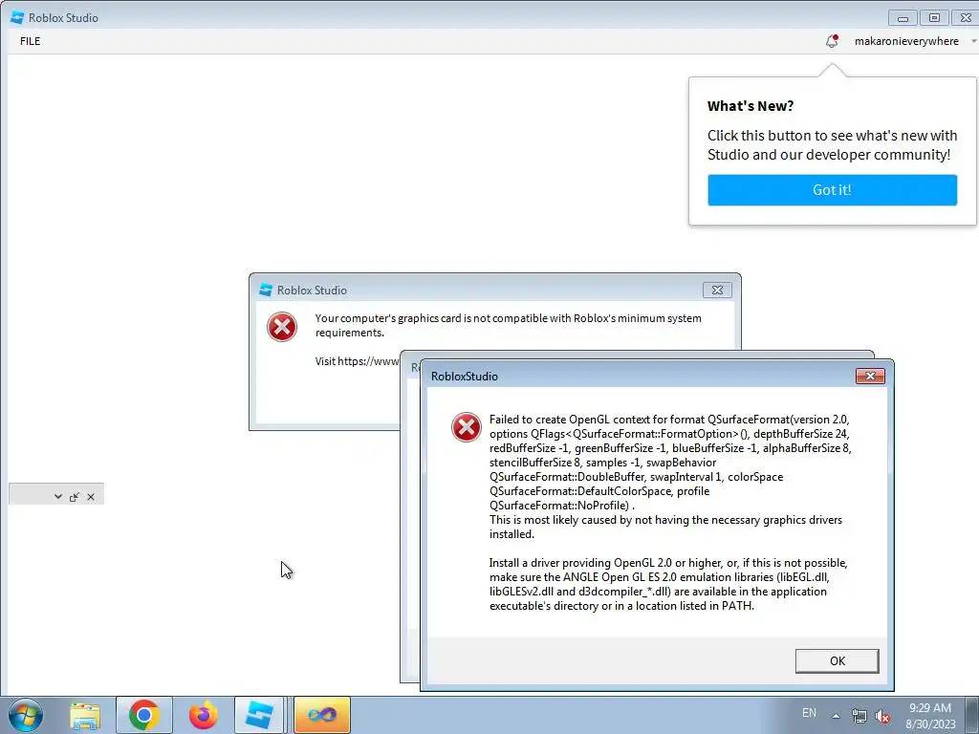Click the EN language indicator
The image size is (979, 734).
coord(809,713)
